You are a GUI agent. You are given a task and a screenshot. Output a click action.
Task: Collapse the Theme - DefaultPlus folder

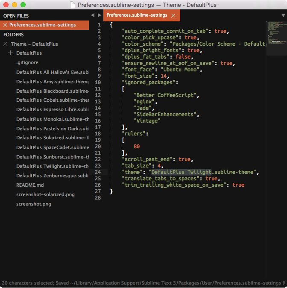click(5, 44)
